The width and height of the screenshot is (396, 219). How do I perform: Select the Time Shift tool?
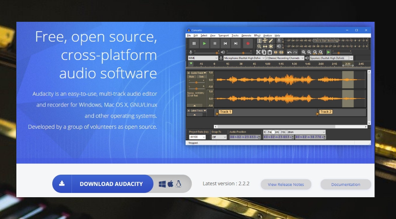coord(265,47)
